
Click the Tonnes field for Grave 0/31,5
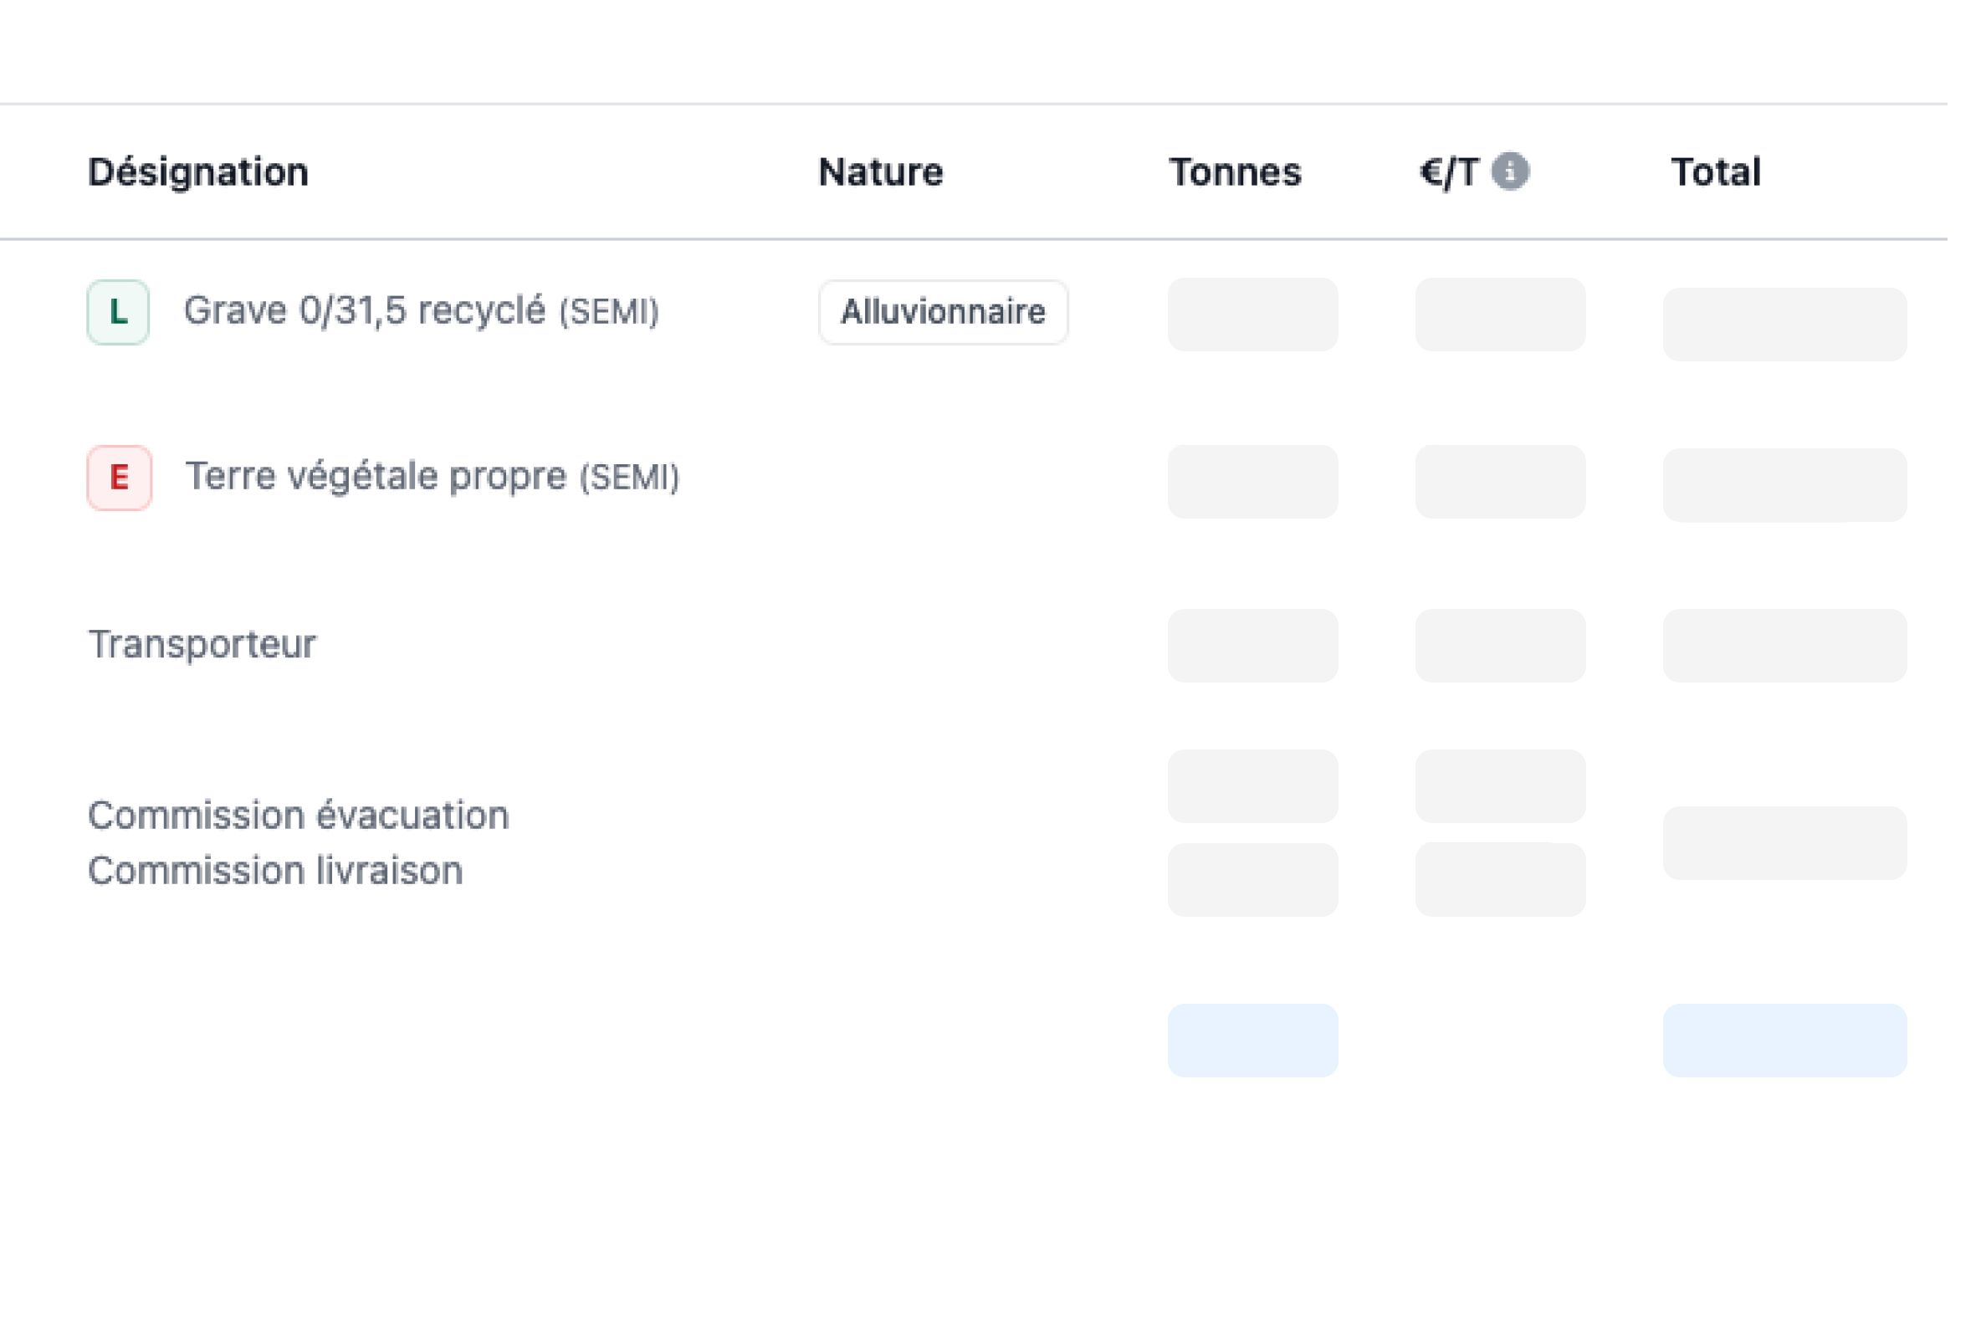1254,315
